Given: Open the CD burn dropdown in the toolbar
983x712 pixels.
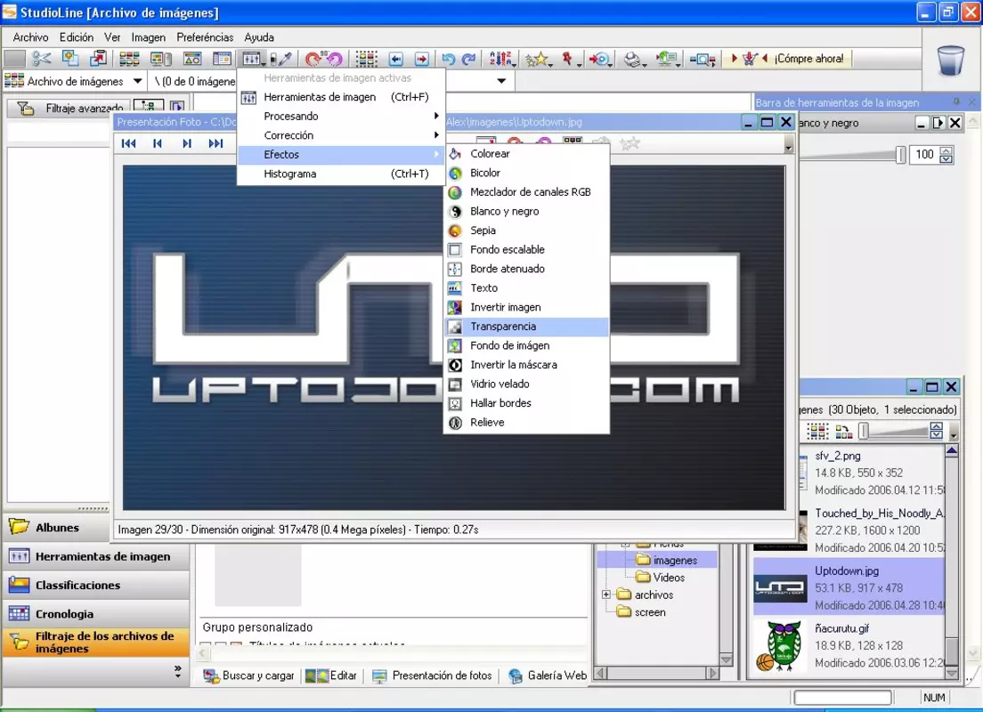Looking at the screenshot, I should click(x=601, y=60).
